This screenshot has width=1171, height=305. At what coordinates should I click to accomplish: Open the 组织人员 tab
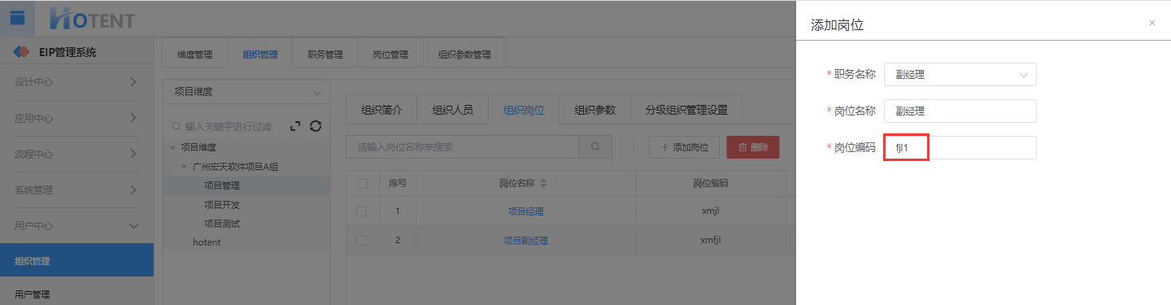[x=452, y=110]
